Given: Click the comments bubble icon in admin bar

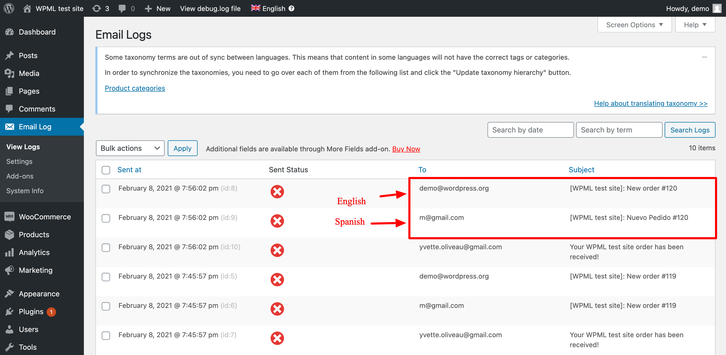Looking at the screenshot, I should point(122,8).
